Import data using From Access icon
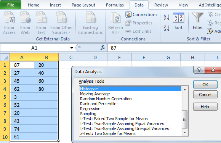Screen dimensions: 221x143 point(9,23)
